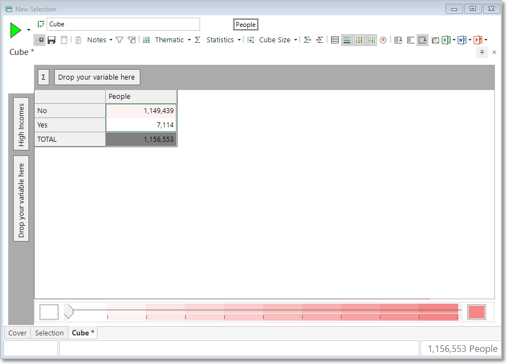The height and width of the screenshot is (364, 507).
Task: Click the Notes clipboard icon
Action: pos(78,40)
